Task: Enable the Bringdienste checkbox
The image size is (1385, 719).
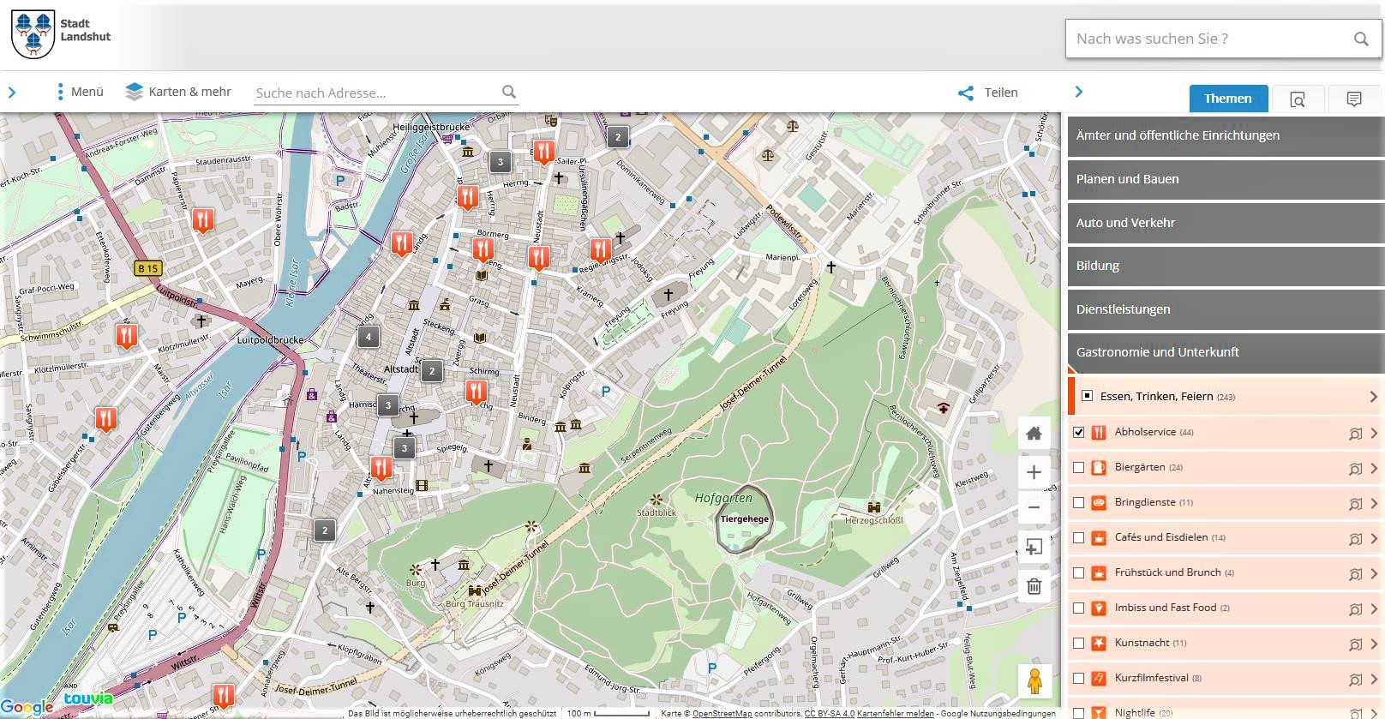Action: (1079, 502)
